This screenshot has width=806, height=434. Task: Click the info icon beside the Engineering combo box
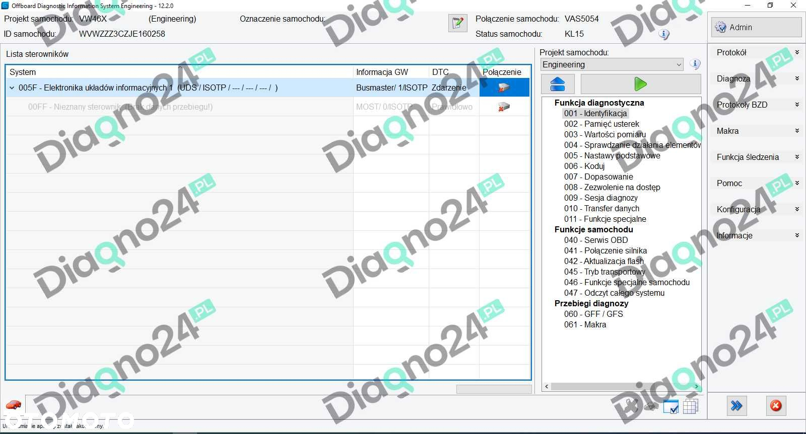point(695,64)
